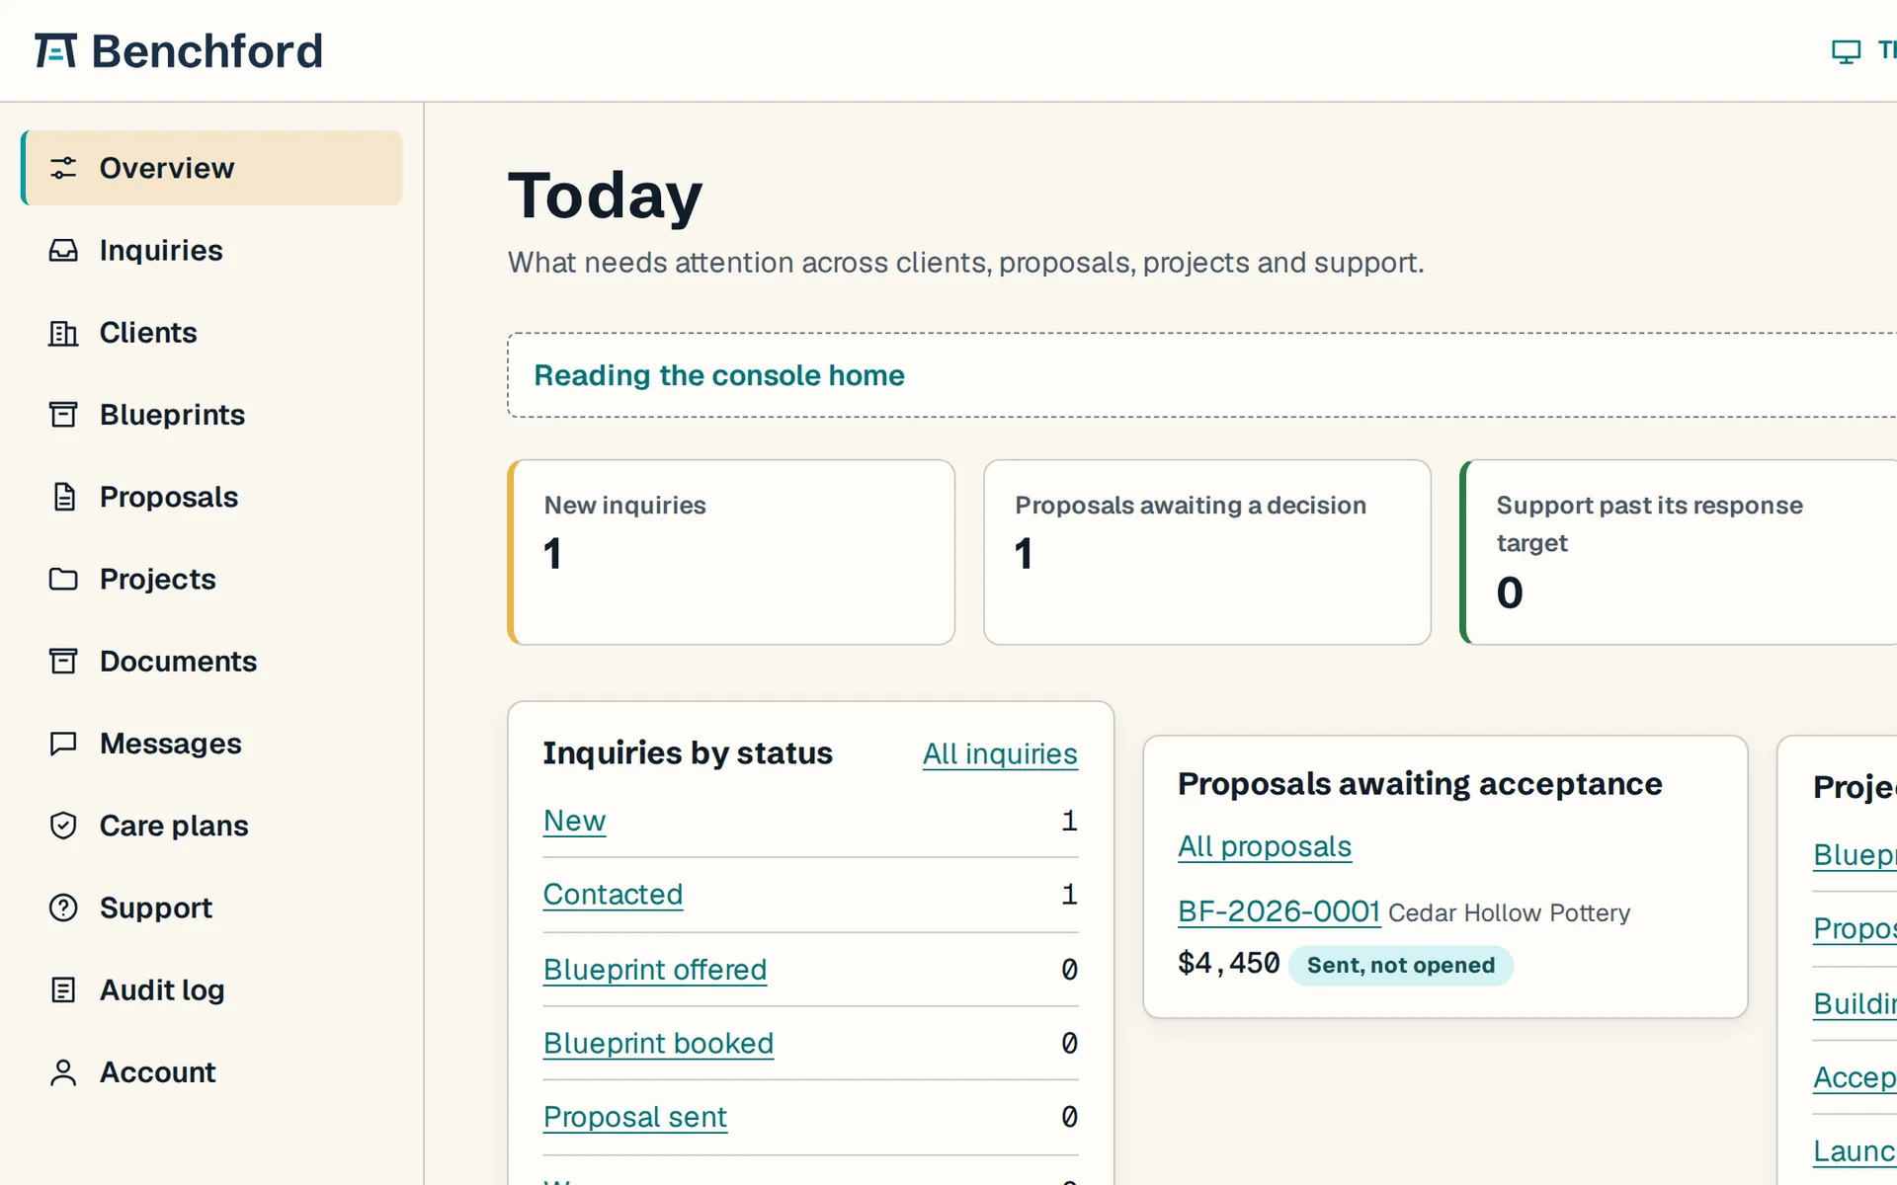The width and height of the screenshot is (1897, 1185).
Task: Open the Inquiries menu label
Action: [161, 251]
